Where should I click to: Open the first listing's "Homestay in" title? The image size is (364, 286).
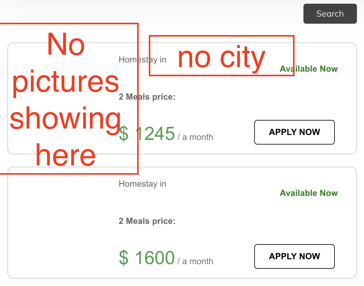(x=142, y=60)
